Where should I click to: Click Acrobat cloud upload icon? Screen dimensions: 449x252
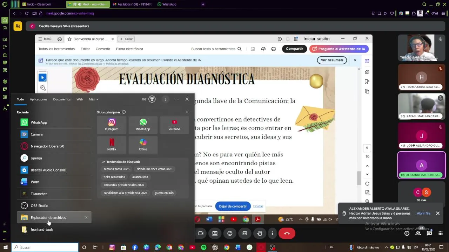click(263, 49)
